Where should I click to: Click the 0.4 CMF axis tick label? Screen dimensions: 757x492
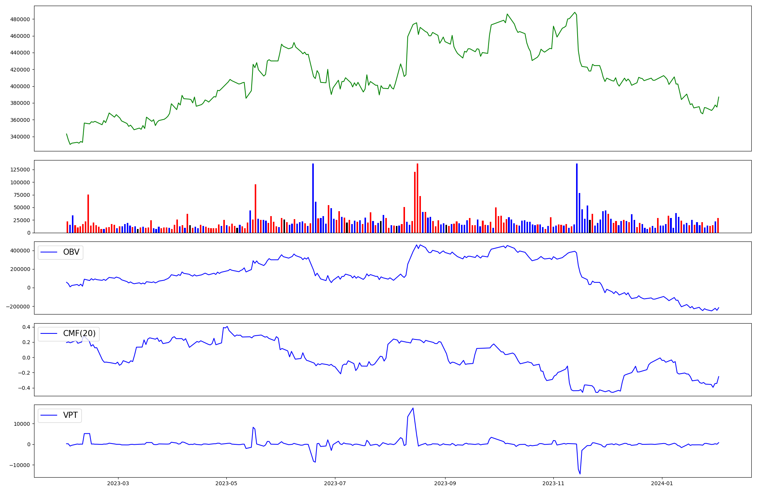coord(26,327)
